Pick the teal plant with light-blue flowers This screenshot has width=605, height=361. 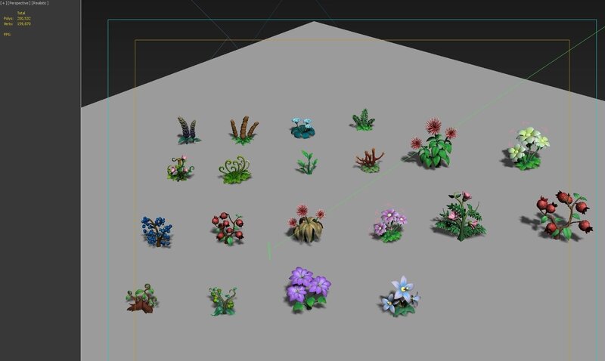[x=302, y=127]
